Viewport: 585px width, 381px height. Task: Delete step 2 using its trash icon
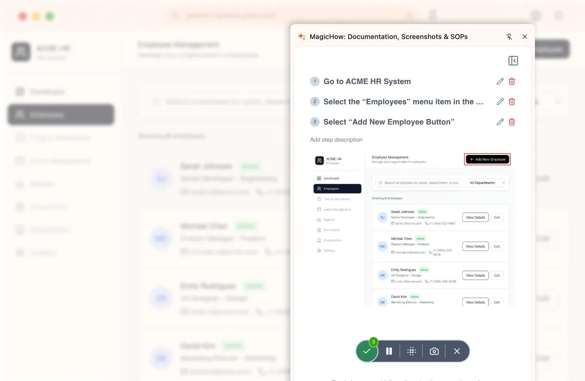click(512, 102)
